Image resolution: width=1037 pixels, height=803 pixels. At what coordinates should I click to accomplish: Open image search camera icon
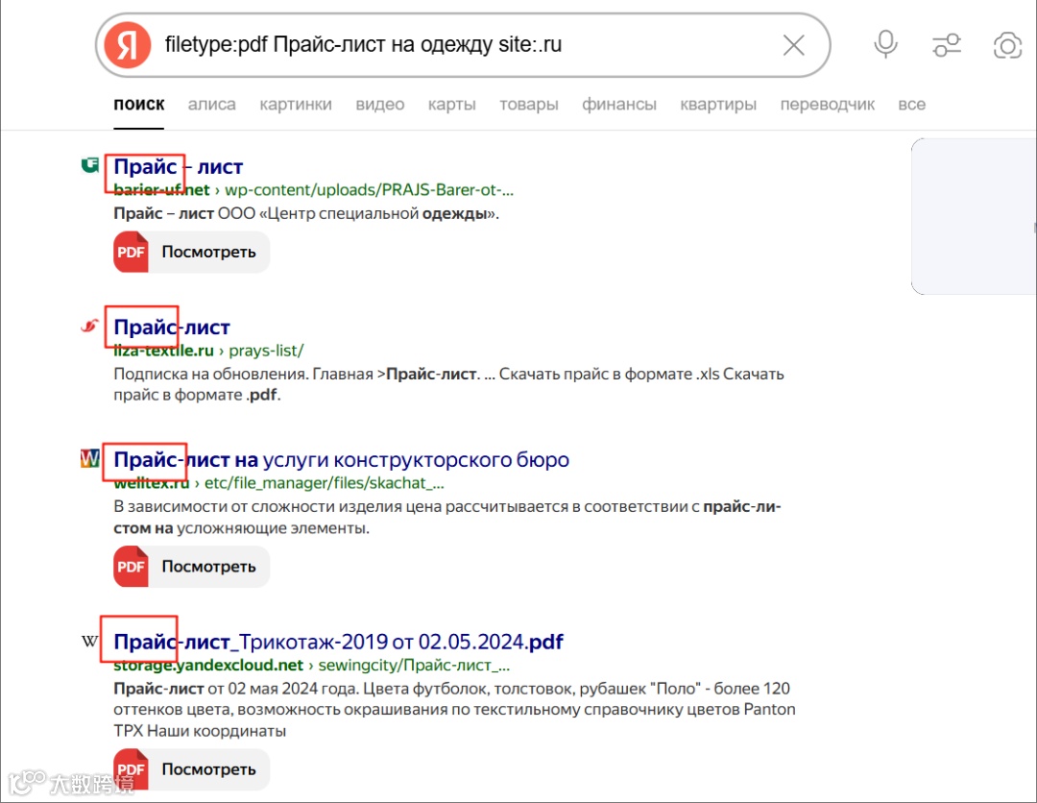click(x=1007, y=45)
